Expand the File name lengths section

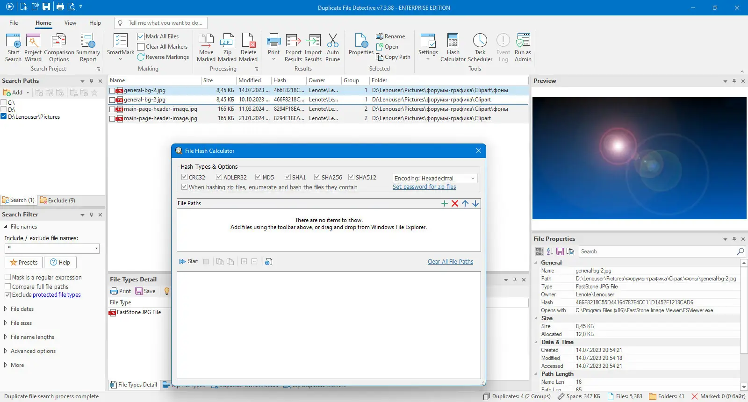6,337
